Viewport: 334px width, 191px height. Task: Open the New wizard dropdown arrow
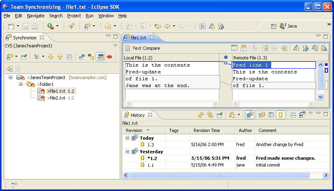(x=18, y=26)
